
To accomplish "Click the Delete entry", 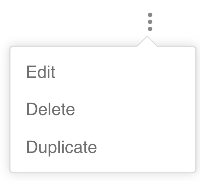I will point(50,109).
